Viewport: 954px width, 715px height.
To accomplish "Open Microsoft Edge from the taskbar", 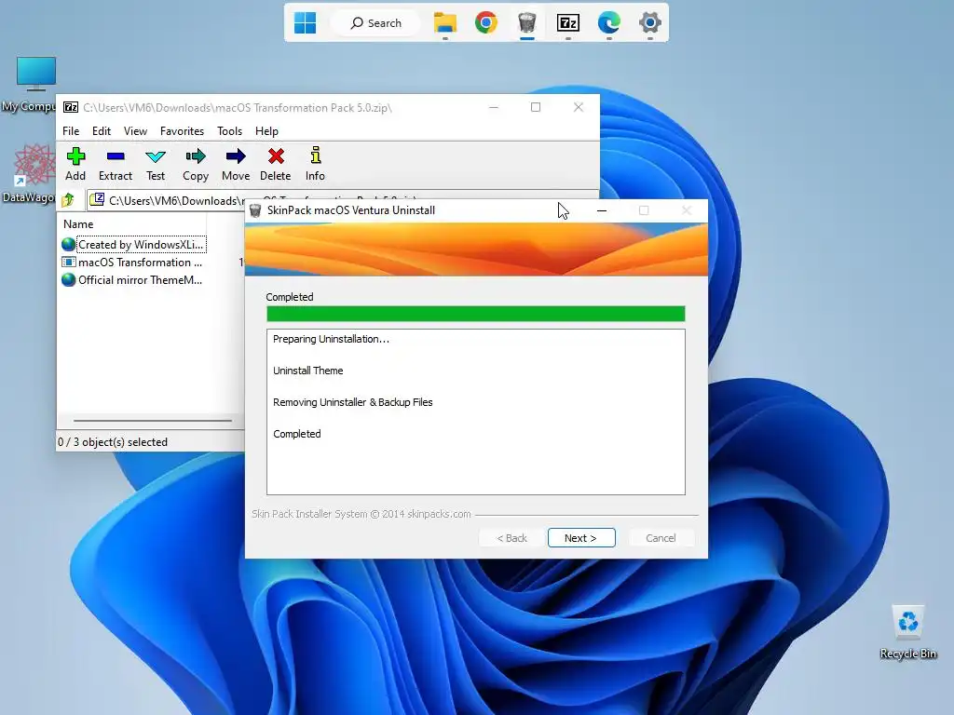I will (x=608, y=23).
